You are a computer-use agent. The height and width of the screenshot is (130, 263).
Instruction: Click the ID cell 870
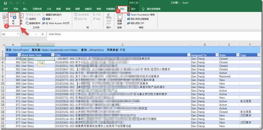13,98
